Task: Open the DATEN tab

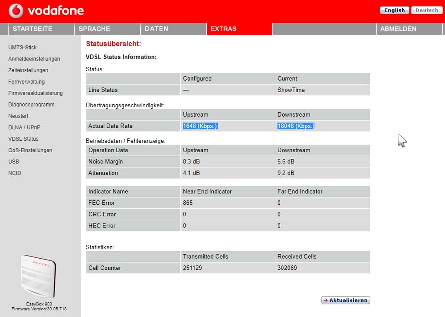Action: 156,28
